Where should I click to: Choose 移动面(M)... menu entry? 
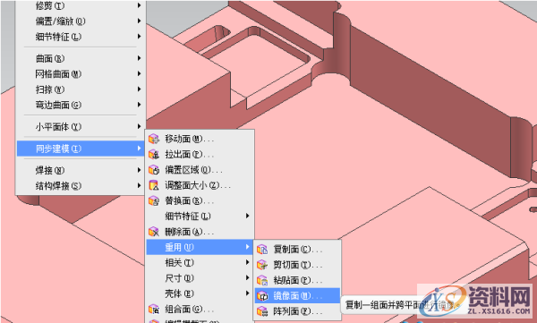coord(200,139)
